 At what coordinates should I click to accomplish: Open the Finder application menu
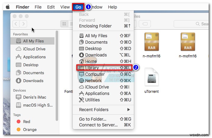[23, 7]
